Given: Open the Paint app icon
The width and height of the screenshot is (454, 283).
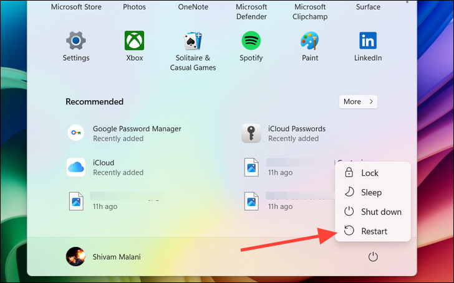Looking at the screenshot, I should point(309,40).
